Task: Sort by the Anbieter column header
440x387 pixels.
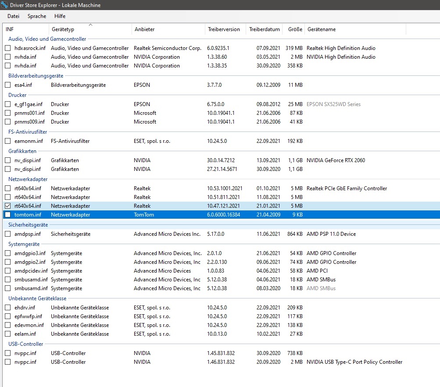Action: coord(168,29)
